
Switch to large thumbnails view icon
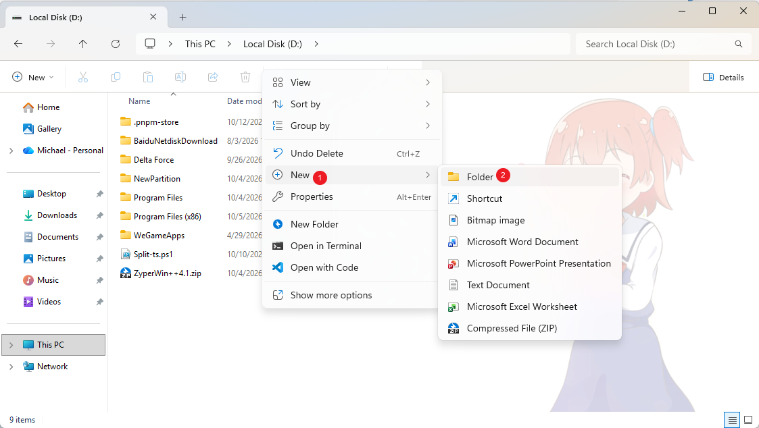click(748, 420)
